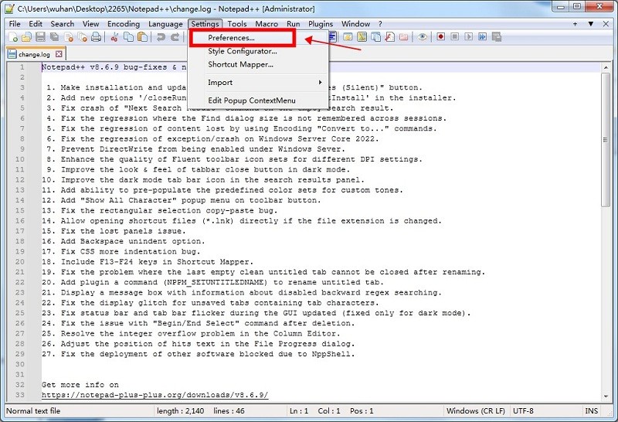The height and width of the screenshot is (422, 618).
Task: Run macro multiple times icon
Action: click(x=482, y=36)
